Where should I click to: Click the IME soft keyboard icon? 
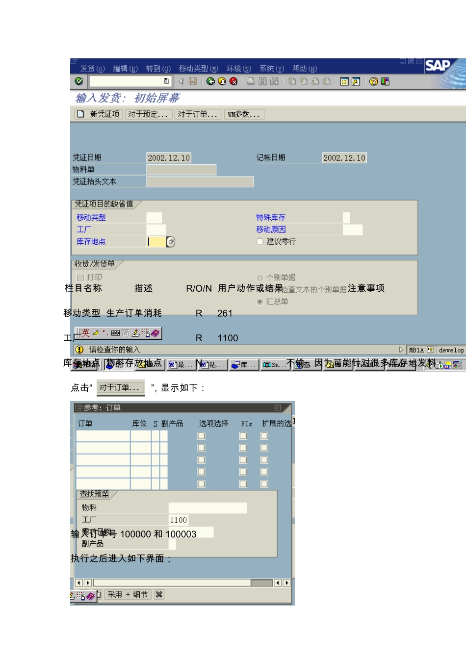tap(115, 333)
